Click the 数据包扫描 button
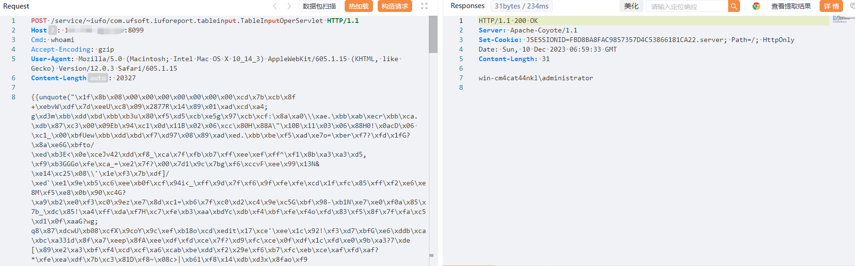 tap(319, 6)
